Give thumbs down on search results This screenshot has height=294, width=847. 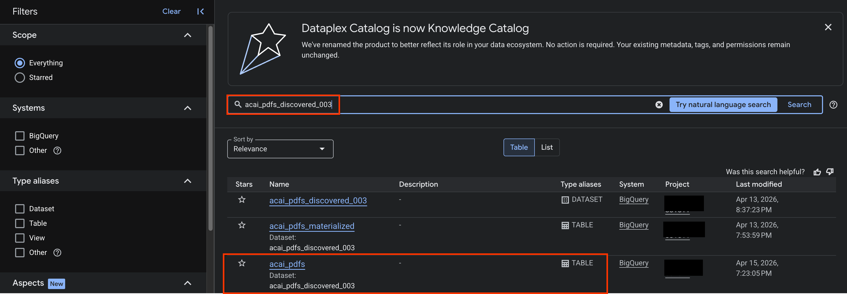coord(830,171)
